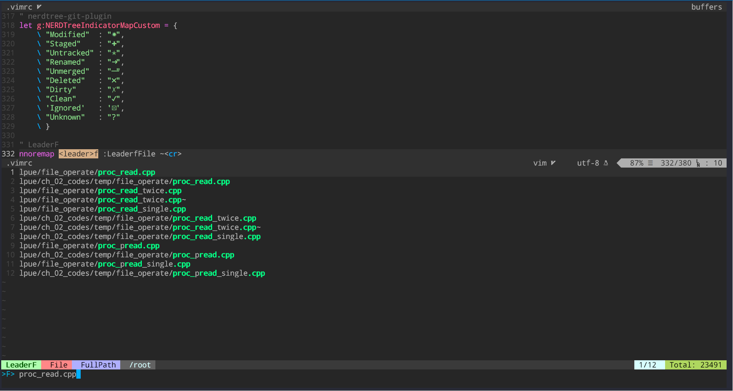
Task: Place cursor on the let g:NERDTreeIndicatorMapCustom line
Action: pos(98,25)
